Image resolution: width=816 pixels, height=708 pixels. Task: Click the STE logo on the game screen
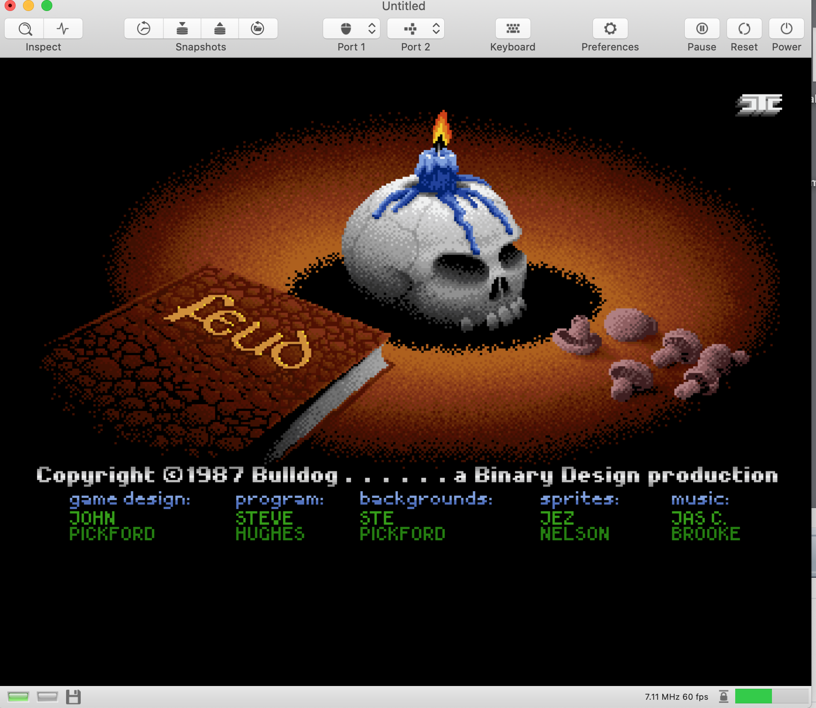[x=759, y=105]
